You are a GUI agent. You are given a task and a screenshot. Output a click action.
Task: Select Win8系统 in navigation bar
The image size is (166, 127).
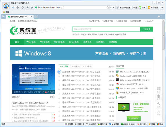[45, 42]
